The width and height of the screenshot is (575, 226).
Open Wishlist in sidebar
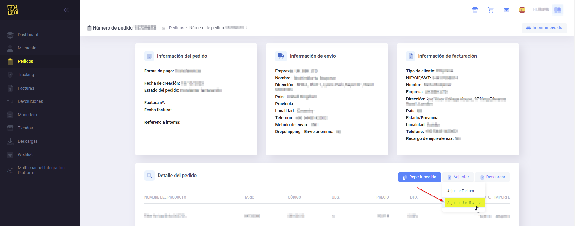[25, 154]
